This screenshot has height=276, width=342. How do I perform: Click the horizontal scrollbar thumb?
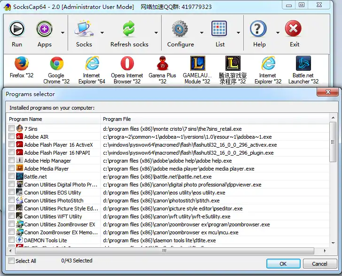click(x=165, y=251)
